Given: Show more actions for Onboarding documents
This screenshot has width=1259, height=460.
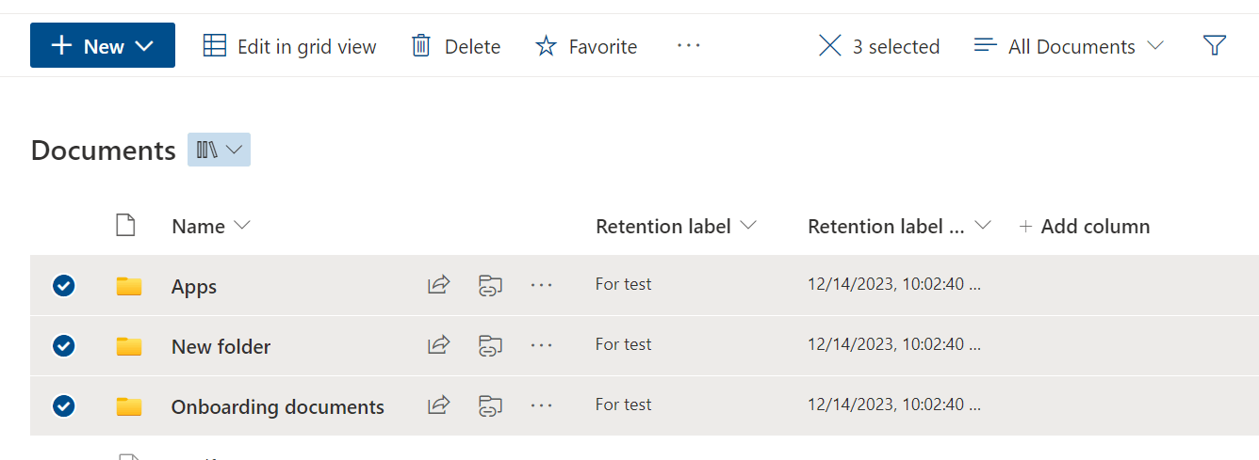Looking at the screenshot, I should tap(541, 405).
